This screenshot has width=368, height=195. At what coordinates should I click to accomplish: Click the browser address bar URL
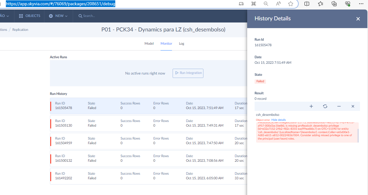pyautogui.click(x=60, y=4)
